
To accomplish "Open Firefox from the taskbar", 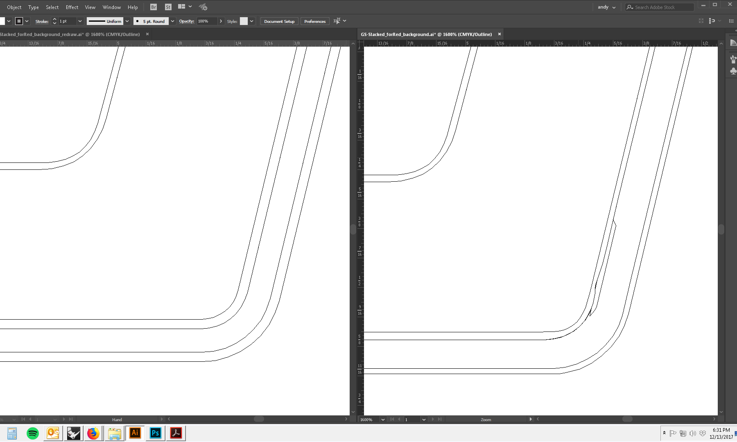I will click(x=93, y=433).
